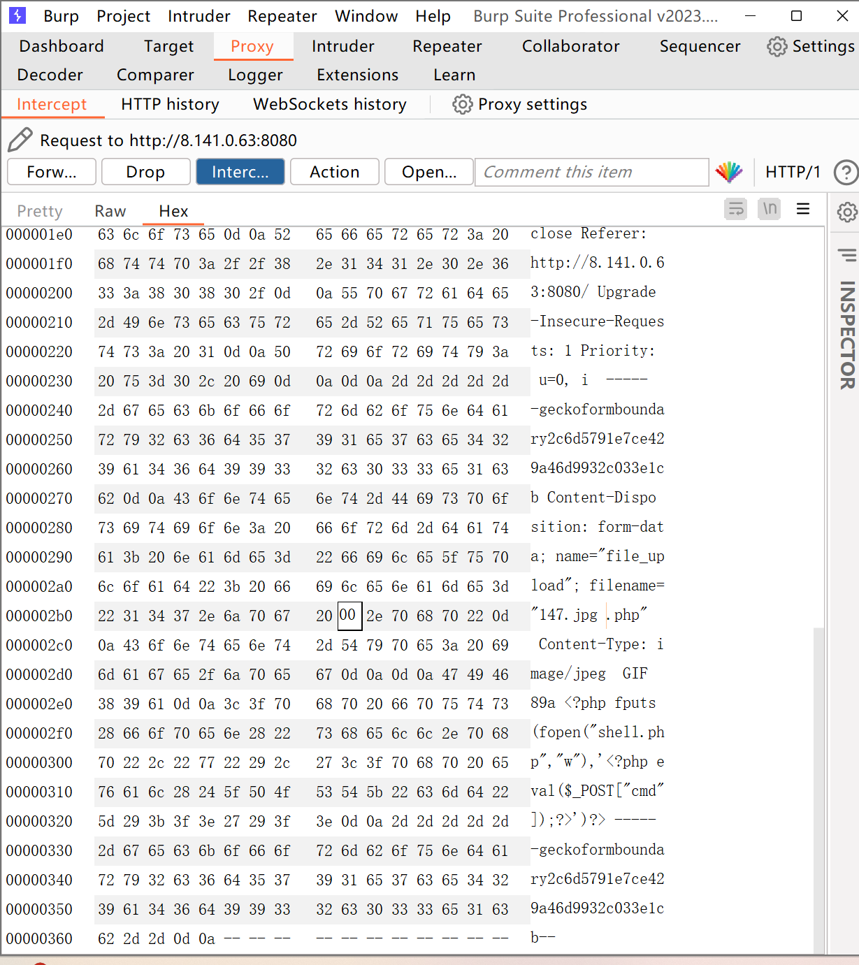The image size is (859, 965).
Task: Click the hex editor vertical scrollbar
Action: [819, 790]
